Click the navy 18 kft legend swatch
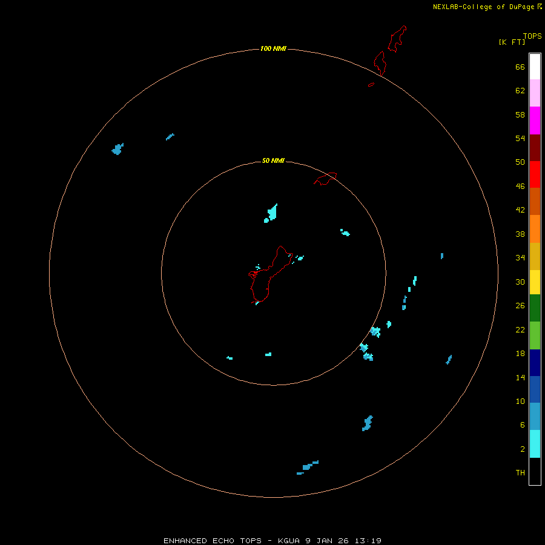 (x=535, y=363)
